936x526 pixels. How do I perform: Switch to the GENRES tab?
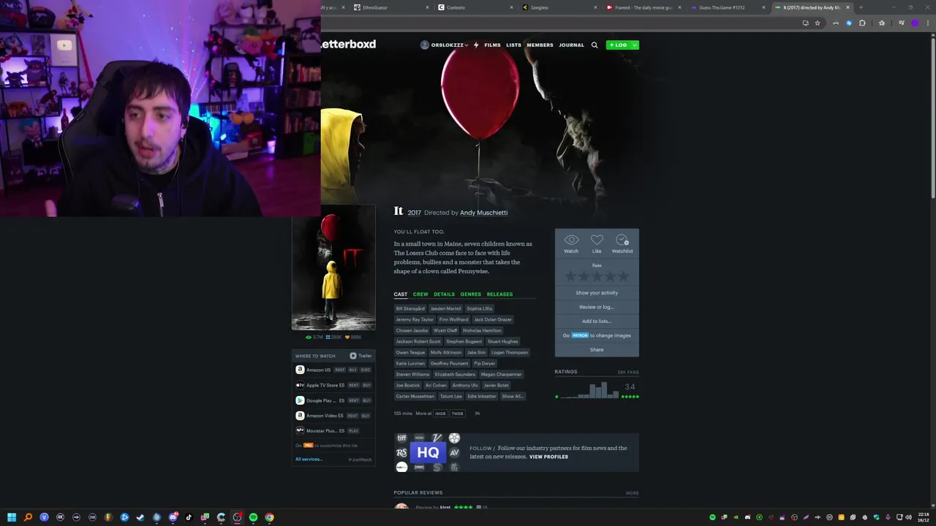coord(470,294)
